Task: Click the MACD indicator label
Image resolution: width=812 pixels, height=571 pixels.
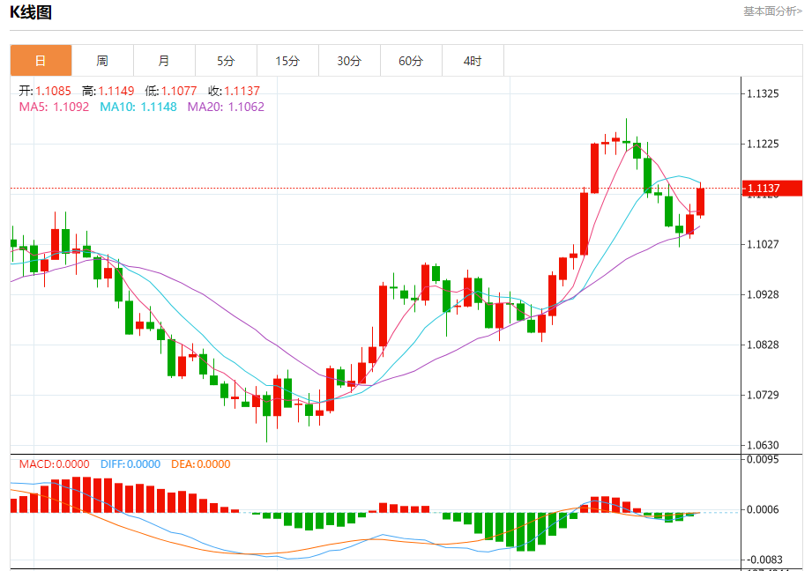Action: point(55,463)
